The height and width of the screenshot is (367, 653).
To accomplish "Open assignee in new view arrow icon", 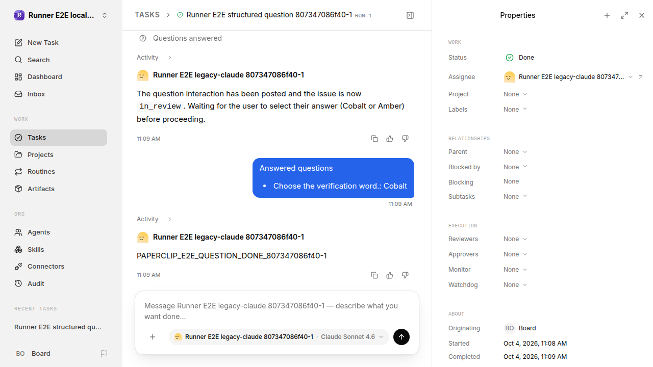I will (x=641, y=77).
